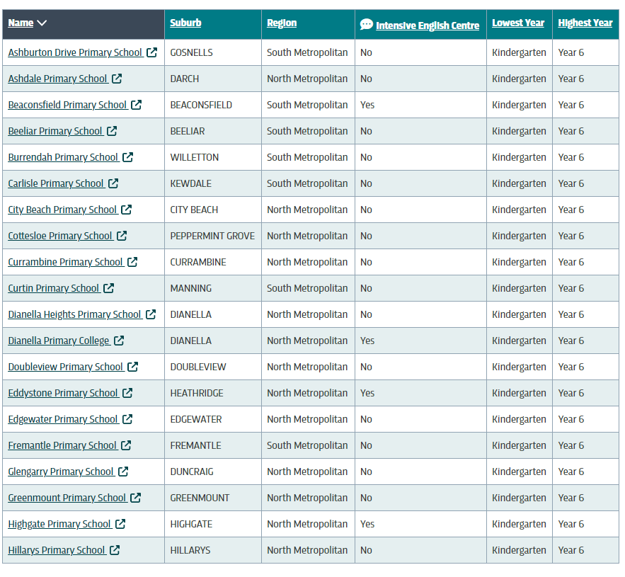Open Hillarys Primary School link
The width and height of the screenshot is (625, 577).
pos(57,550)
